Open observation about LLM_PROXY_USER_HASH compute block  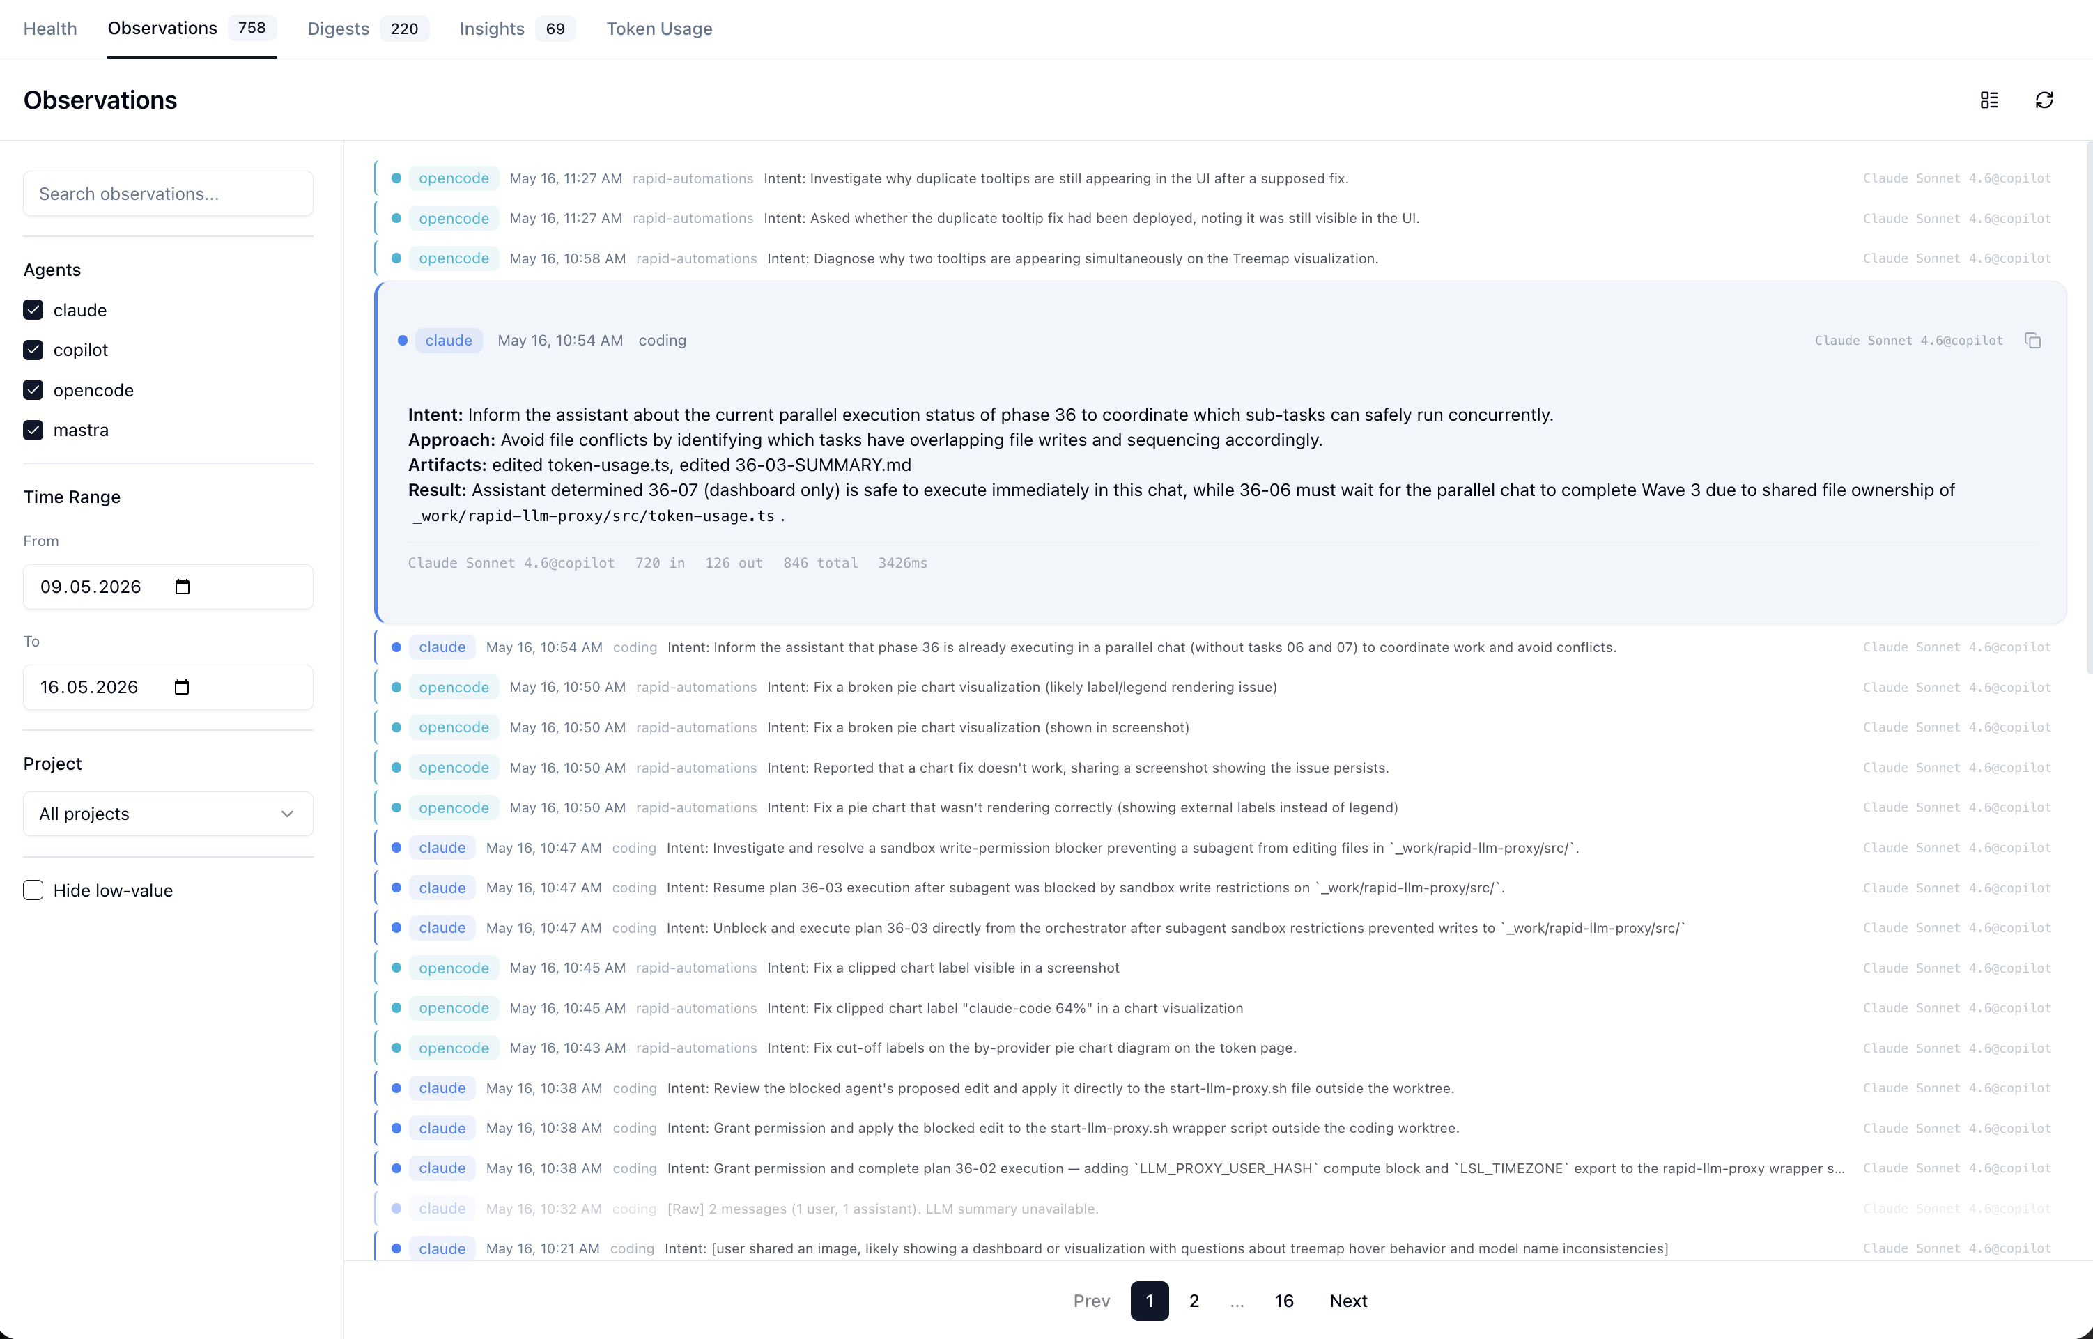[1221, 1168]
